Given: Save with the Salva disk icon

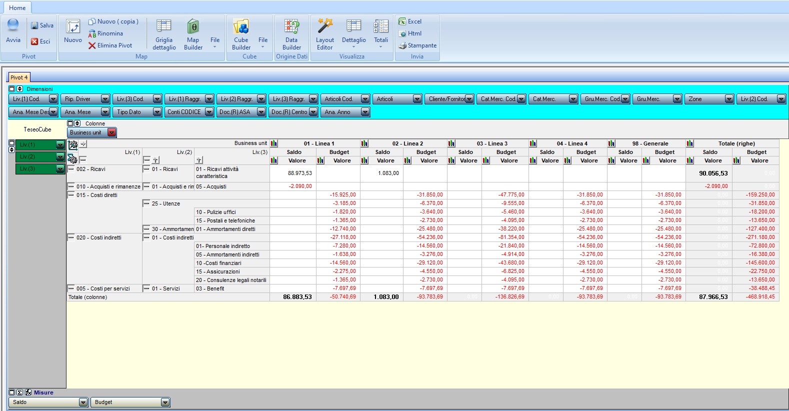Looking at the screenshot, I should (34, 25).
